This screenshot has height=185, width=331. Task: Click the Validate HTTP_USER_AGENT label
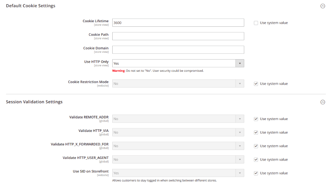[x=85, y=158]
